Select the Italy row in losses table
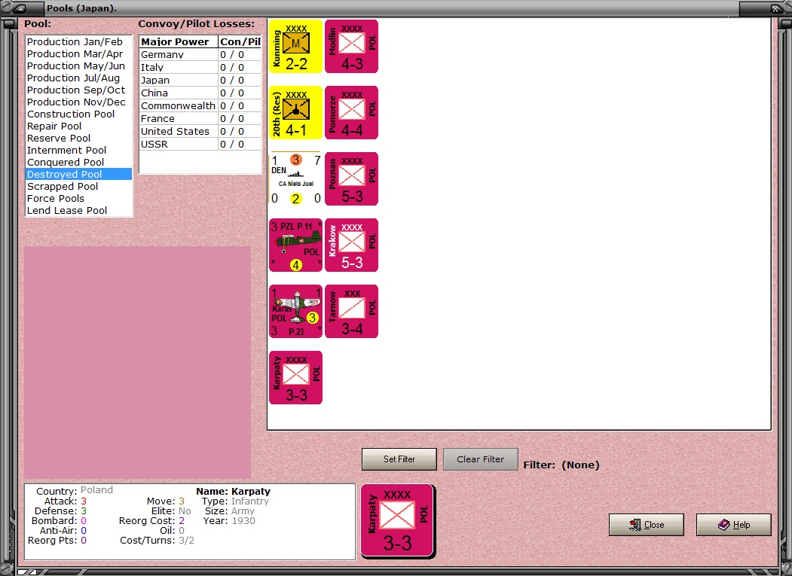 200,68
